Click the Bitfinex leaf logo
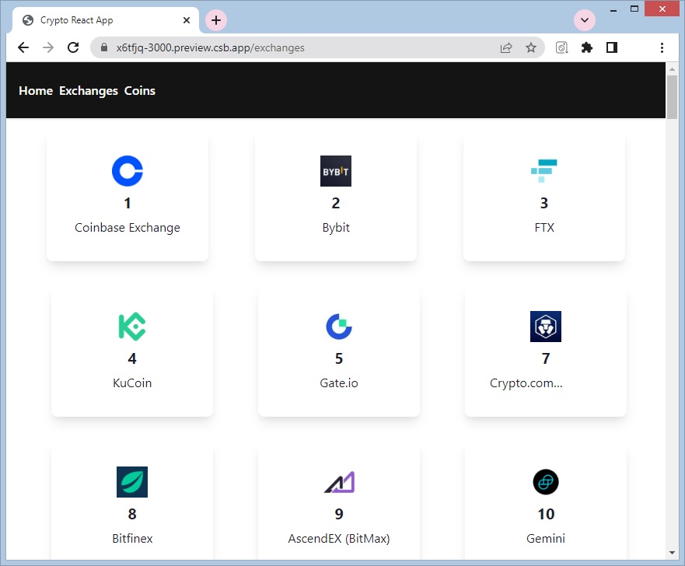 pyautogui.click(x=132, y=482)
